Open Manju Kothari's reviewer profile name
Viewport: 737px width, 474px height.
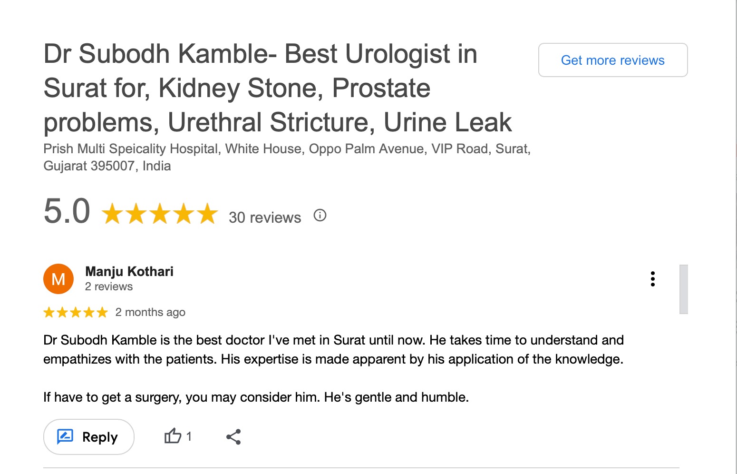tap(129, 271)
